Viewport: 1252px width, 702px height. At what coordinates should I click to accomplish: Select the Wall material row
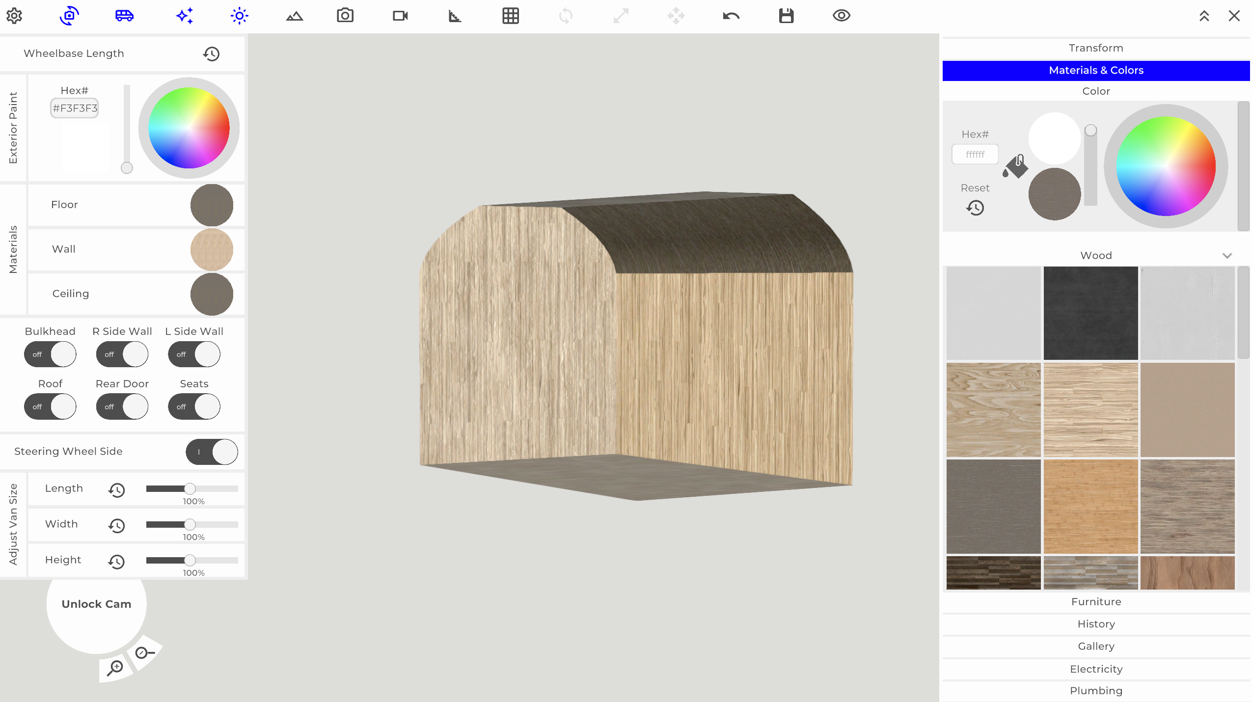coord(136,249)
